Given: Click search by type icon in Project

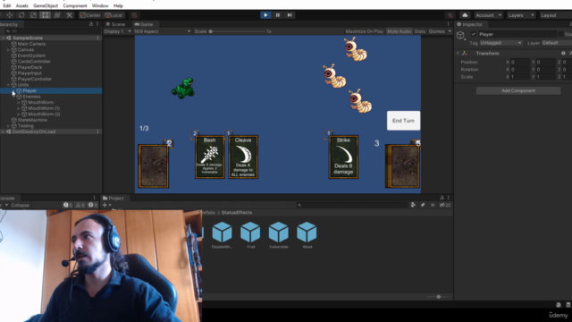Looking at the screenshot, I should click(413, 205).
